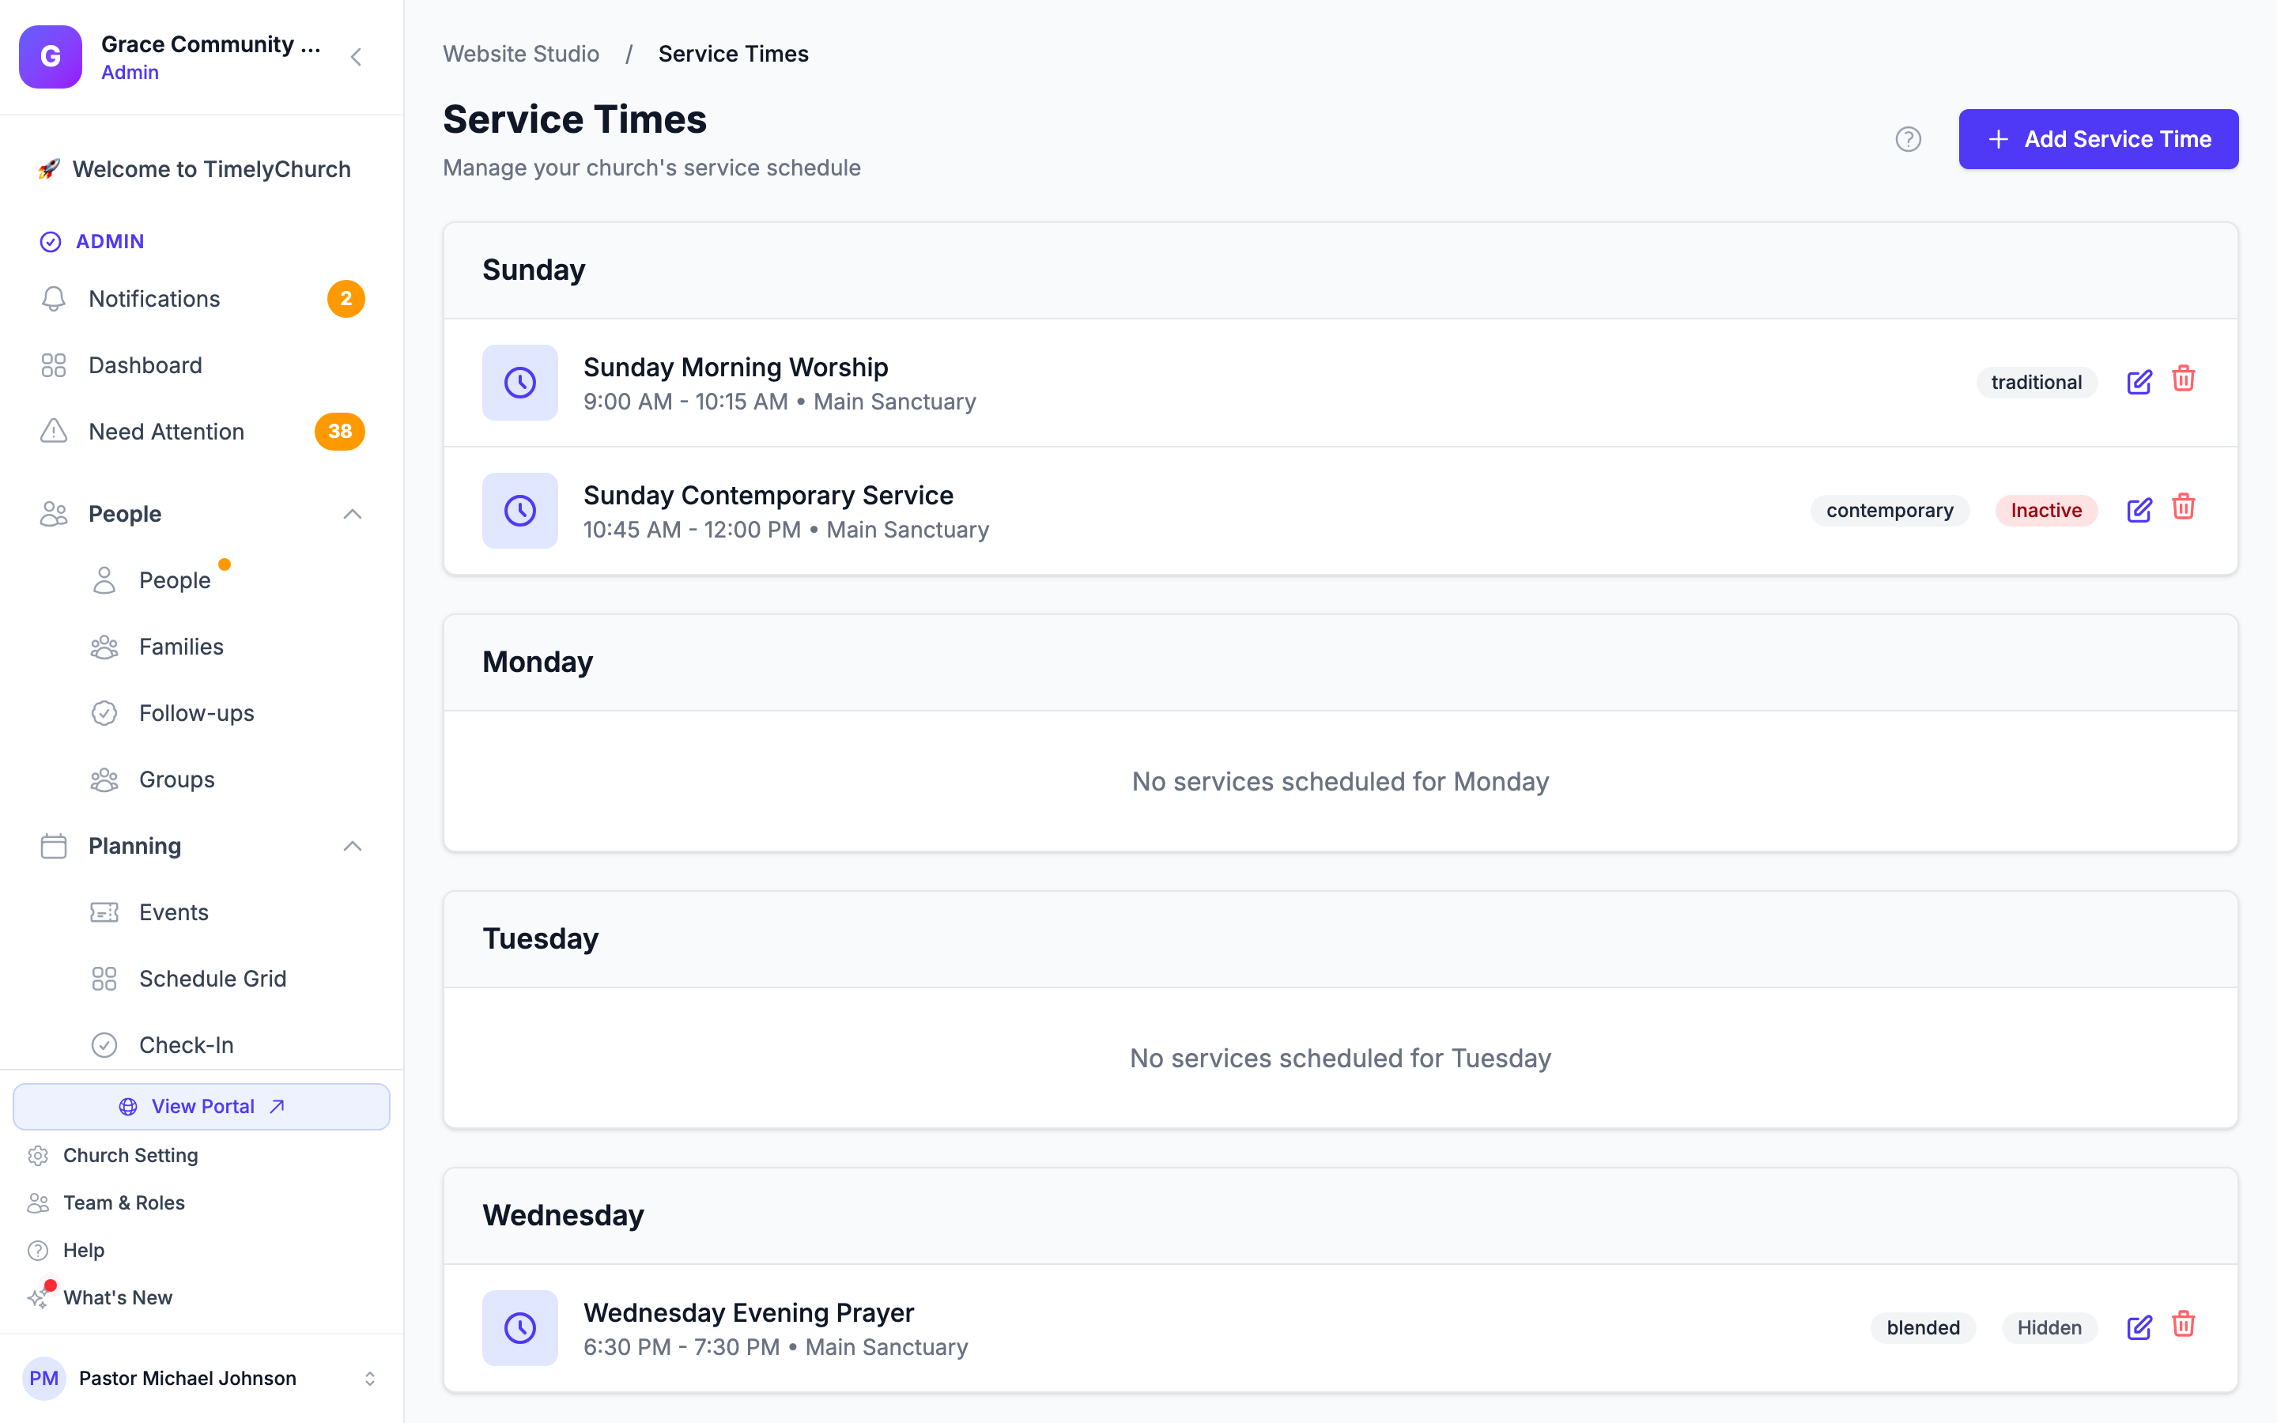Click Add Service Time button
The width and height of the screenshot is (2277, 1423).
tap(2098, 139)
